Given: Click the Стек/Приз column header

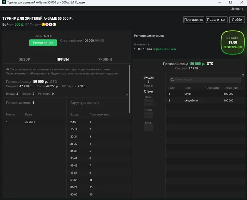Looking at the screenshot, I should point(231,88).
